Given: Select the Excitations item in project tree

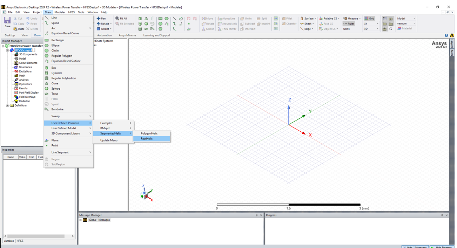Looking at the screenshot, I should click(25, 71).
